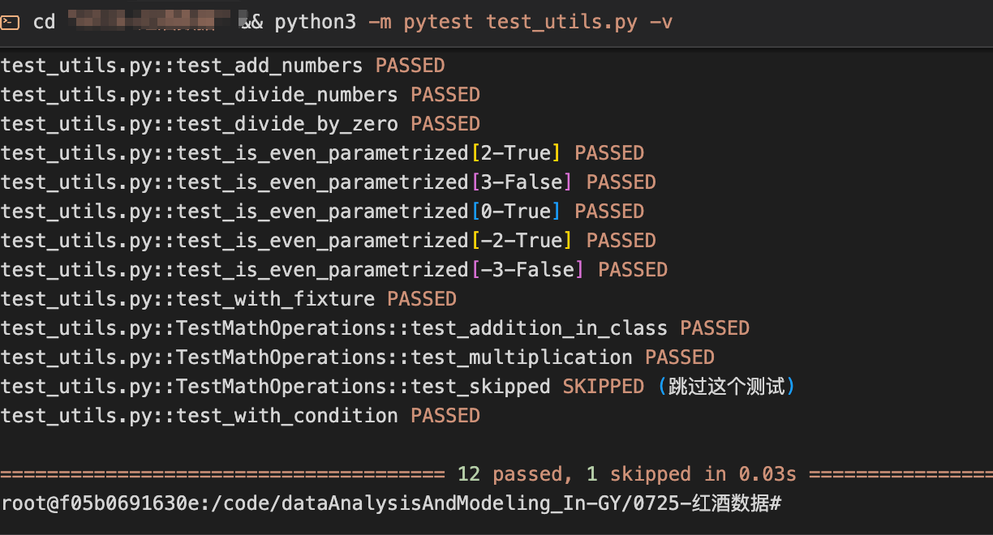
Task: Select the test_addition_in_class result line
Action: (375, 328)
